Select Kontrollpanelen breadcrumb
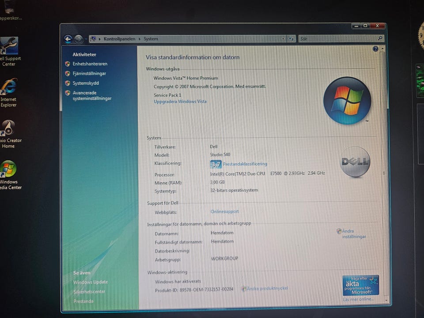Image resolution: width=424 pixels, height=318 pixels. [119, 39]
